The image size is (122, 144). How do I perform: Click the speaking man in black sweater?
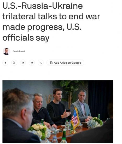(58, 107)
